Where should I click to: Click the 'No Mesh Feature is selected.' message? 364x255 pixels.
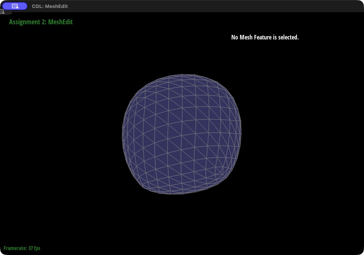coord(265,38)
